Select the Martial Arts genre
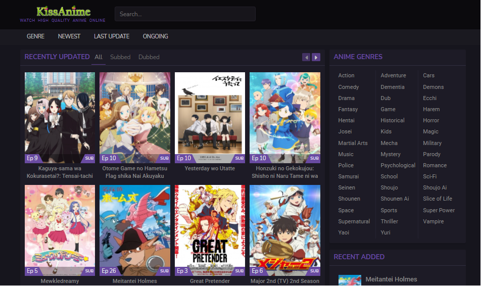The width and height of the screenshot is (481, 286). 353,143
